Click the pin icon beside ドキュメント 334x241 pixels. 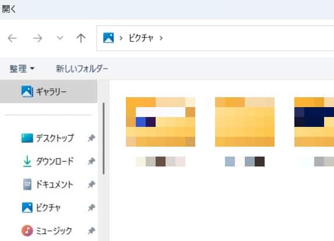click(x=92, y=185)
